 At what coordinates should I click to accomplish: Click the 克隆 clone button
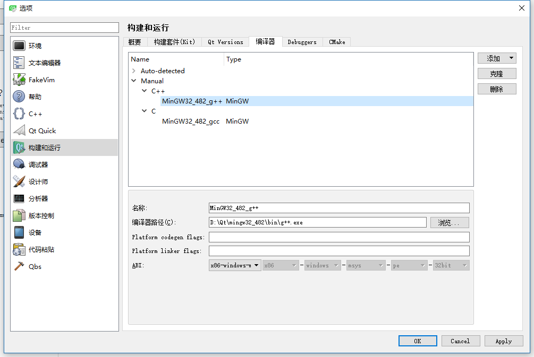(x=497, y=74)
